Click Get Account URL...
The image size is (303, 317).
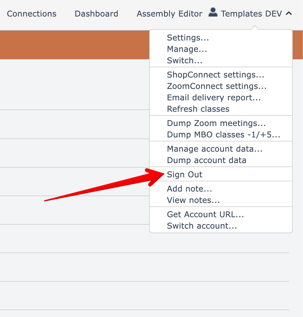pos(205,214)
